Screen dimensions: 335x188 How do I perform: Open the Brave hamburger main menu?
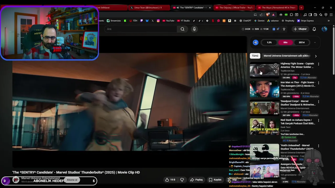point(331,15)
